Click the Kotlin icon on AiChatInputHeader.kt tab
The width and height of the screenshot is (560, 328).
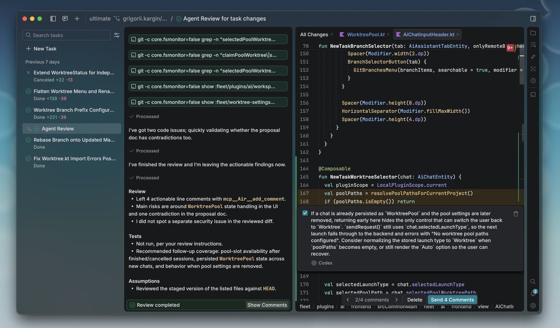point(398,34)
